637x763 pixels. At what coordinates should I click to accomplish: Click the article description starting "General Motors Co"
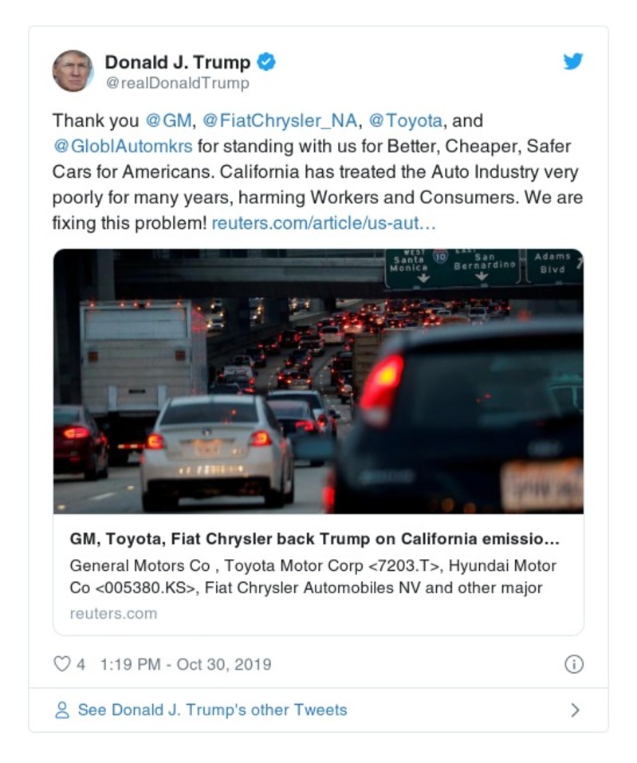[x=313, y=576]
